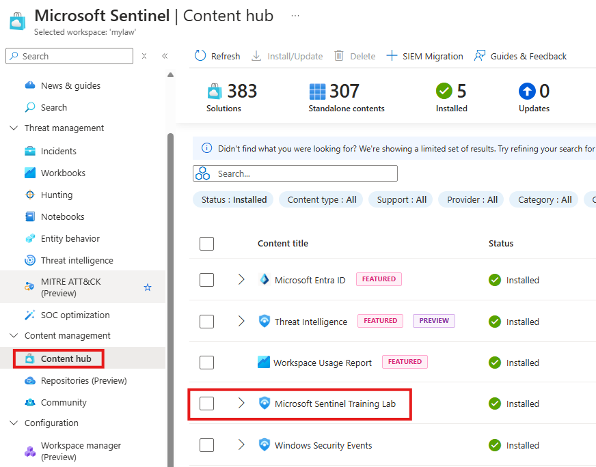Click the Incidents briefcase icon
This screenshot has width=596, height=467.
[30, 151]
